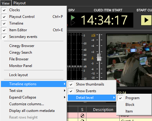Click the outlined cue triangle indicator
The image size is (152, 121).
tap(73, 23)
